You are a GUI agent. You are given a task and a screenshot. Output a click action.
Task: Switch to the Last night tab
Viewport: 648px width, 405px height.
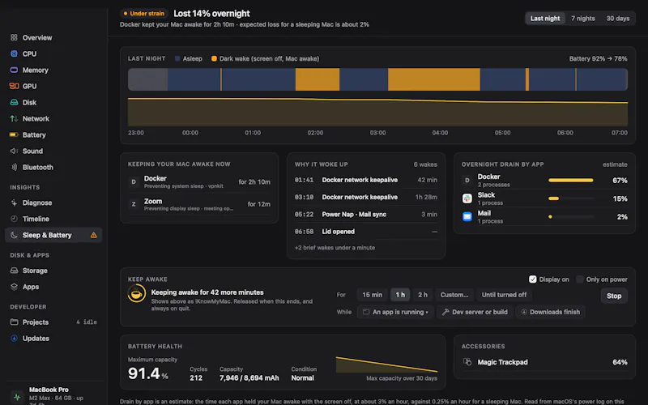544,18
